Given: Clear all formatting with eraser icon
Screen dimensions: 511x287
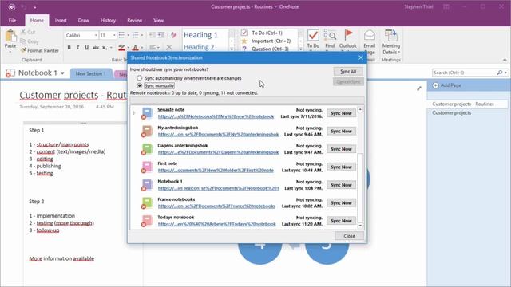Looking at the screenshot, I should point(174,35).
